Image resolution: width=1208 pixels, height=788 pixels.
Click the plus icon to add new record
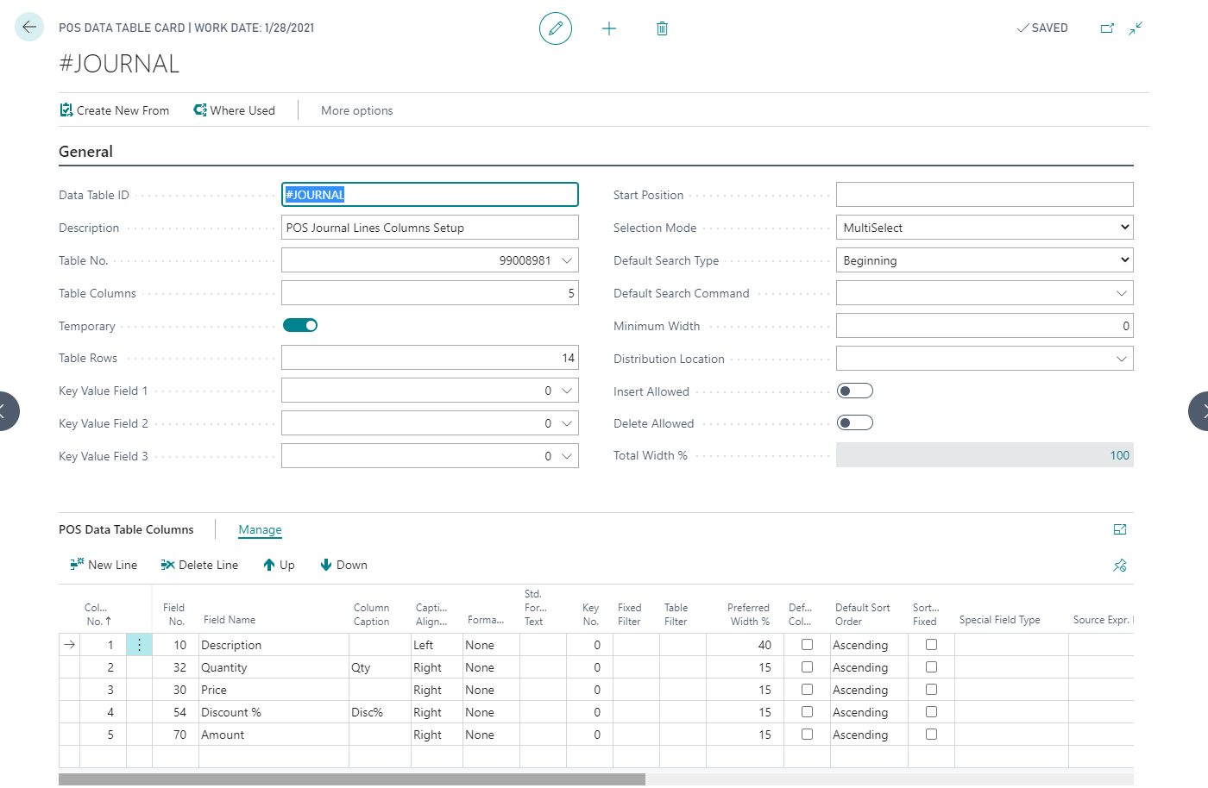pos(609,28)
